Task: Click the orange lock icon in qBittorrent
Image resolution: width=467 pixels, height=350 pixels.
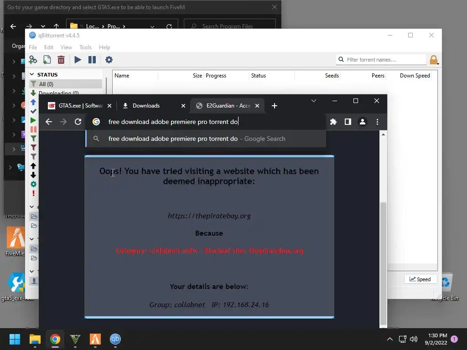Action: 434,60
